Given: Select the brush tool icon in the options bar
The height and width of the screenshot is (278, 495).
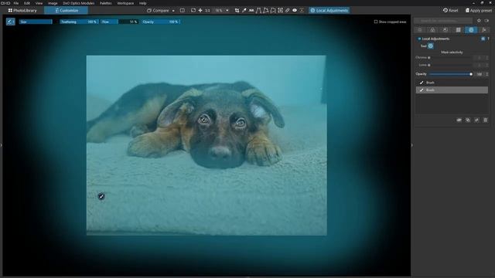Looking at the screenshot, I should [10, 22].
